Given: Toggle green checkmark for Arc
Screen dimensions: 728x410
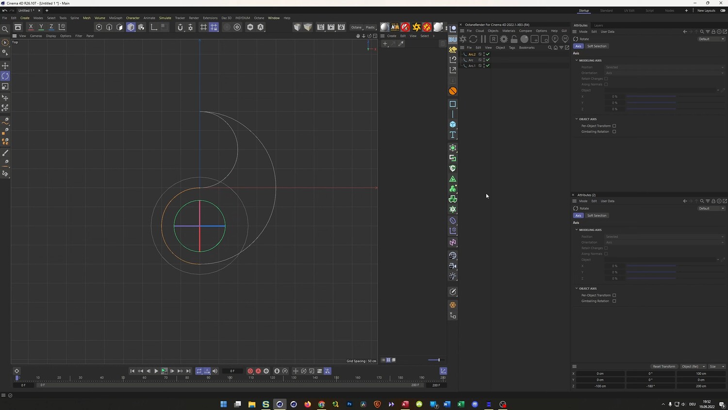Looking at the screenshot, I should point(488,60).
